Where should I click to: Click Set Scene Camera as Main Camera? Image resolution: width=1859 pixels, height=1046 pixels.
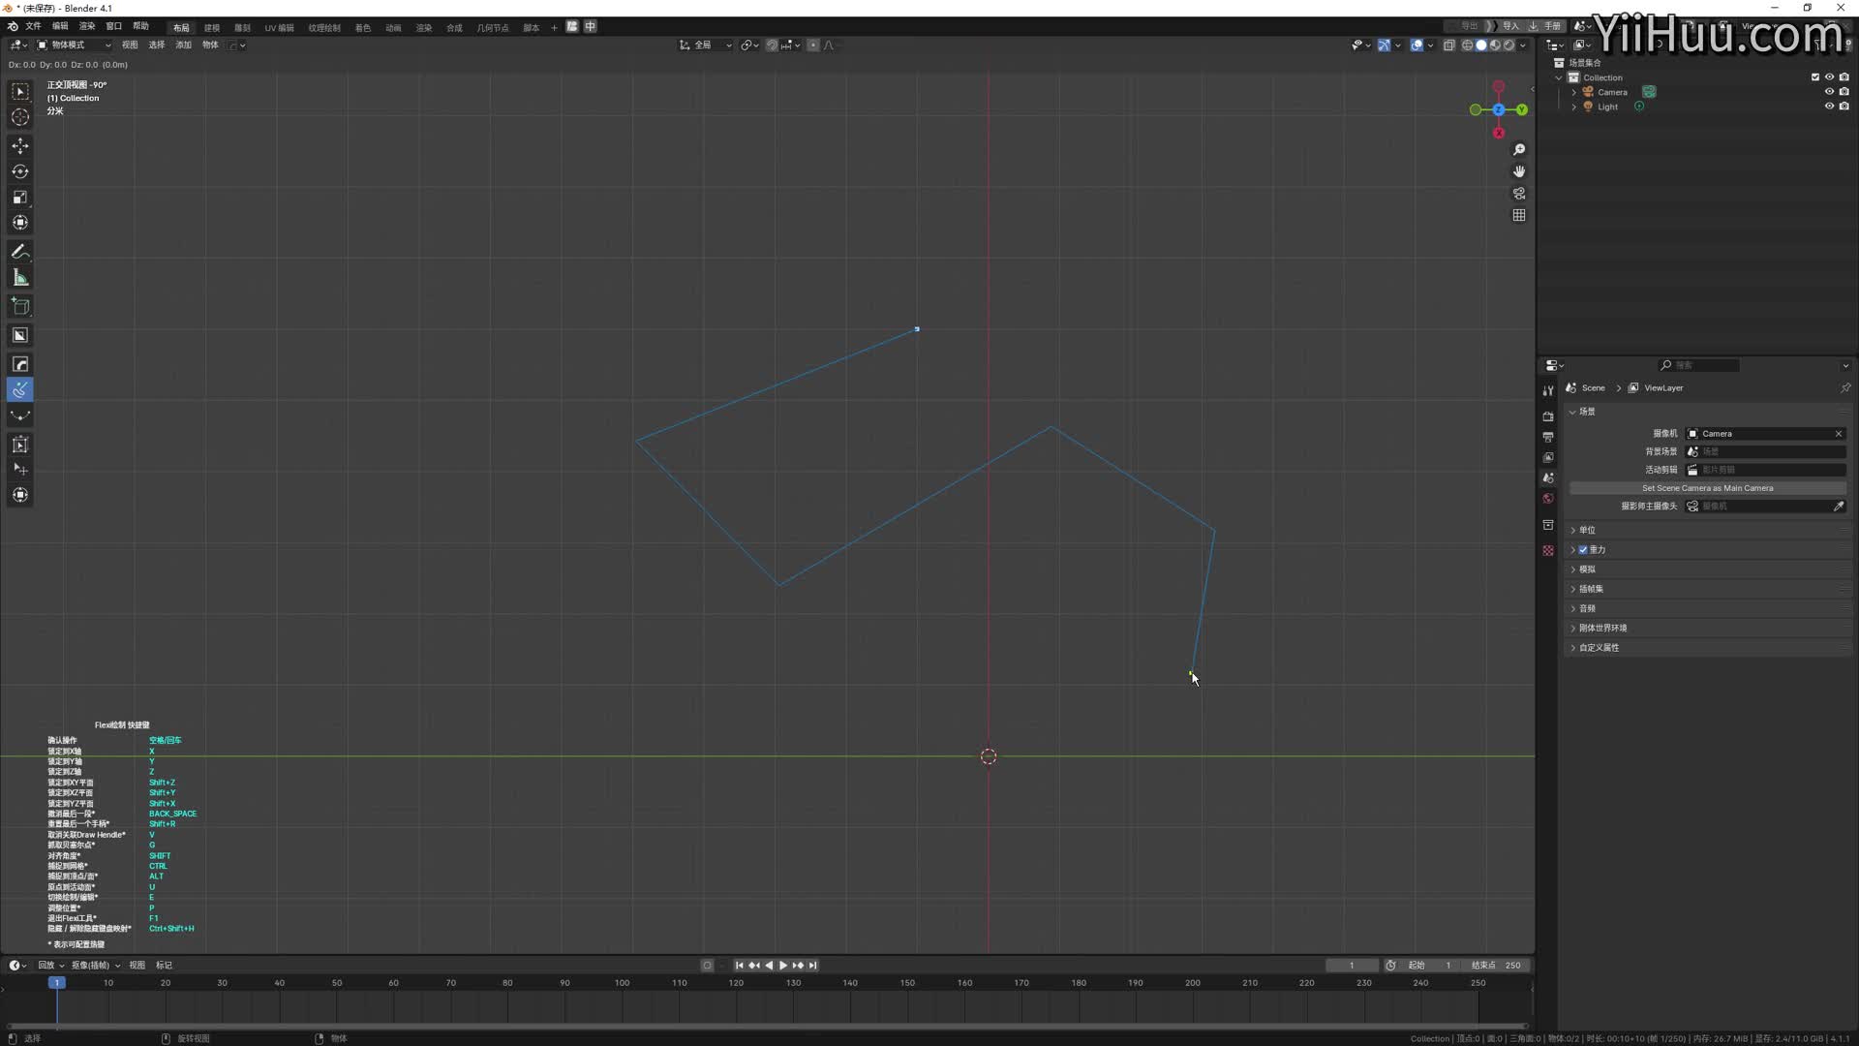pos(1707,488)
